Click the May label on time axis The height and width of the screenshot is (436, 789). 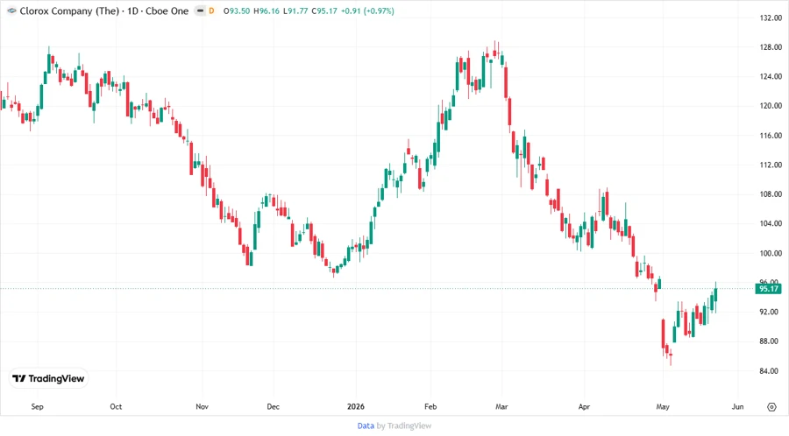[x=663, y=407]
